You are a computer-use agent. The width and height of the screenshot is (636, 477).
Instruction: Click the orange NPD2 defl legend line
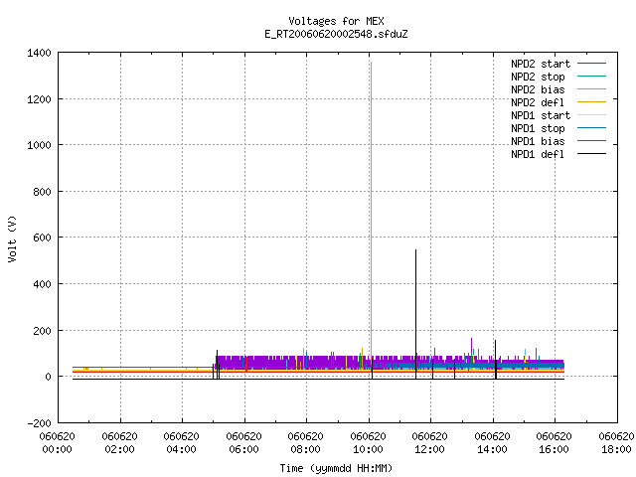[591, 102]
